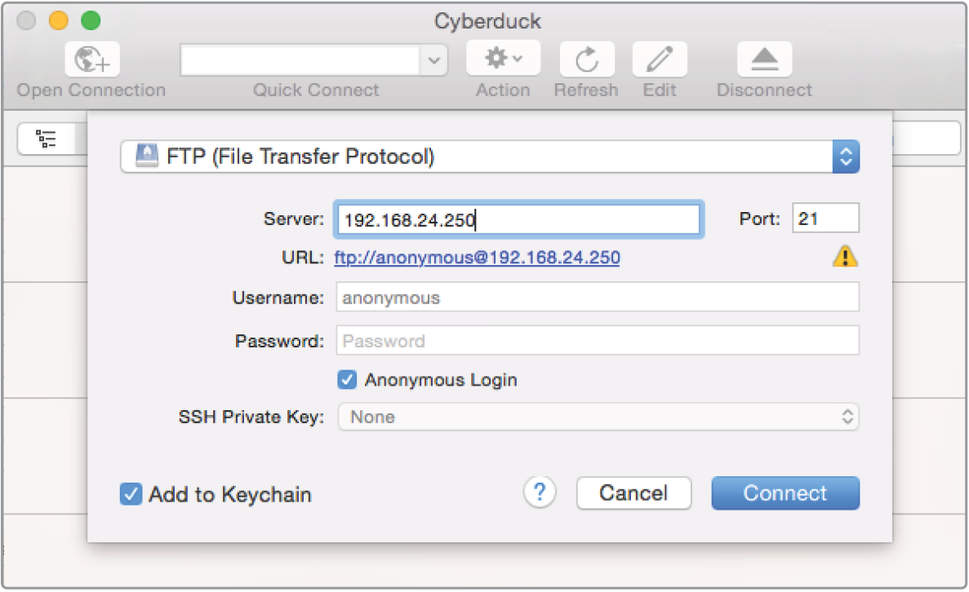Click the yellow warning triangle icon
The height and width of the screenshot is (592, 969).
click(845, 258)
